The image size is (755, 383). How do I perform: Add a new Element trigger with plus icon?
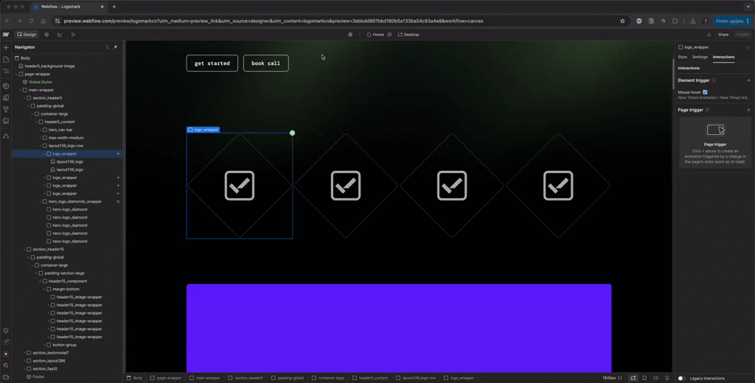tap(748, 80)
